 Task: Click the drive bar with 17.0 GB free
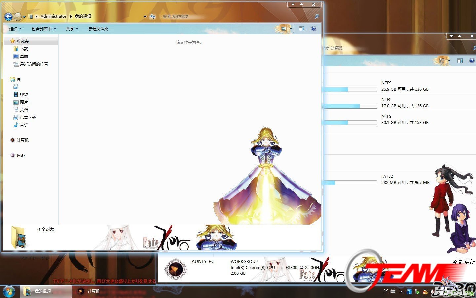point(350,106)
